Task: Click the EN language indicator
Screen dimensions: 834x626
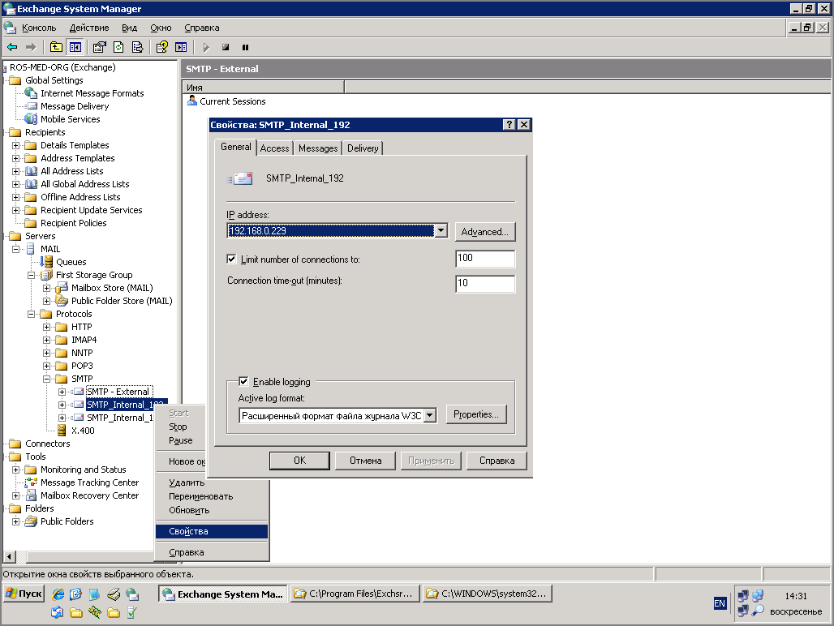Action: pyautogui.click(x=720, y=603)
